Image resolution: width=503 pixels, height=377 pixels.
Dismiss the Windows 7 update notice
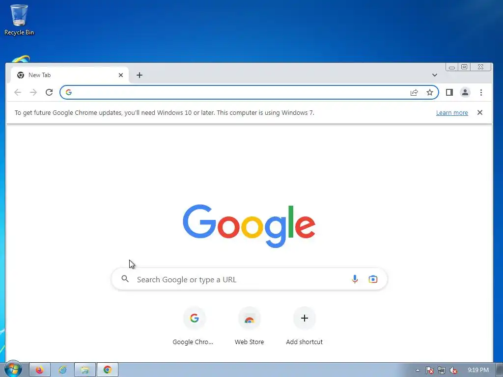479,112
